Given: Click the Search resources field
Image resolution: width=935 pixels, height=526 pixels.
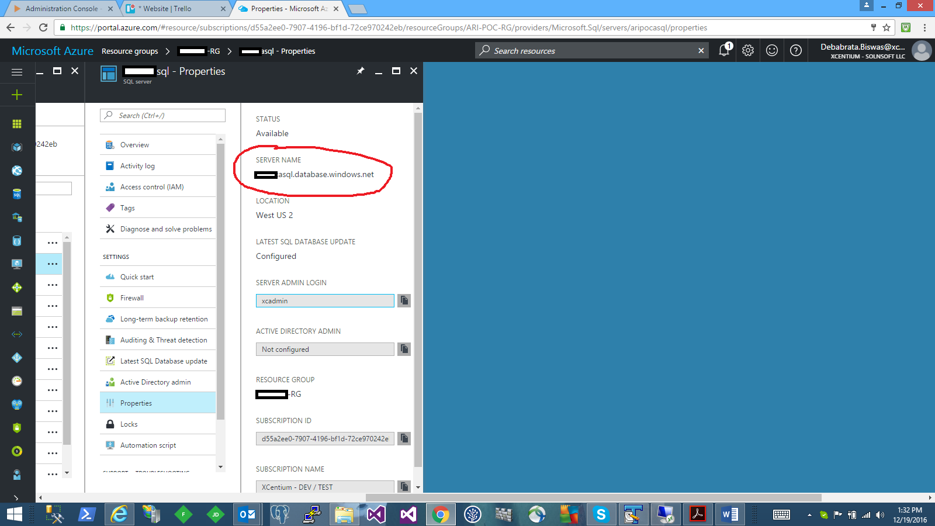Looking at the screenshot, I should (591, 51).
